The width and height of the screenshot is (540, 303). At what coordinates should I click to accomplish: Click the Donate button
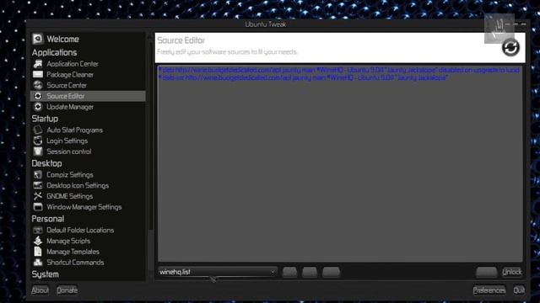click(x=67, y=290)
